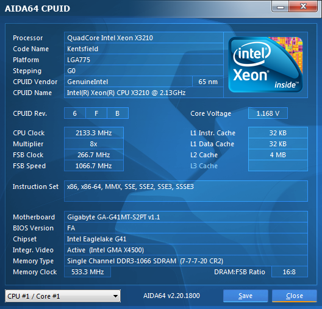The width and height of the screenshot is (322, 309).
Task: Click the L1 Instr. Cache 32 KB value
Action: (278, 133)
